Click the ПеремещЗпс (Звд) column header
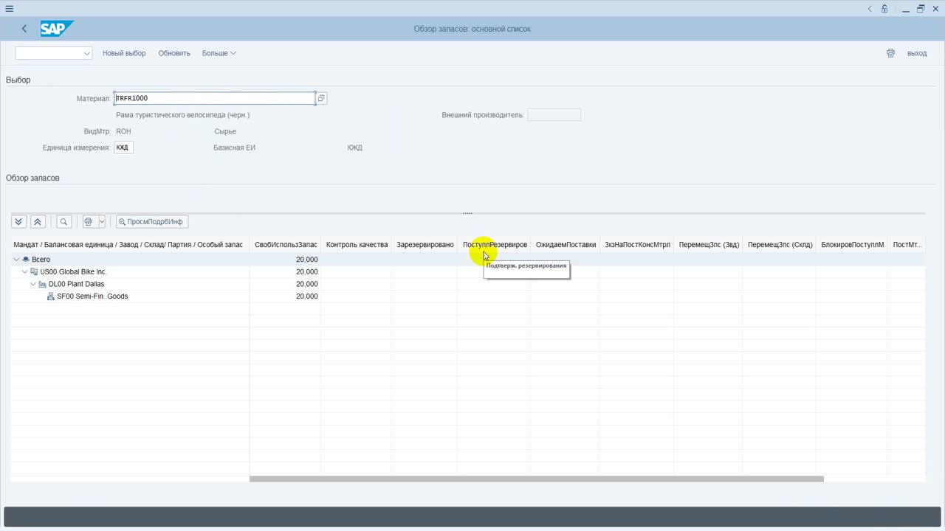Viewport: 945px width, 531px height. 709,245
